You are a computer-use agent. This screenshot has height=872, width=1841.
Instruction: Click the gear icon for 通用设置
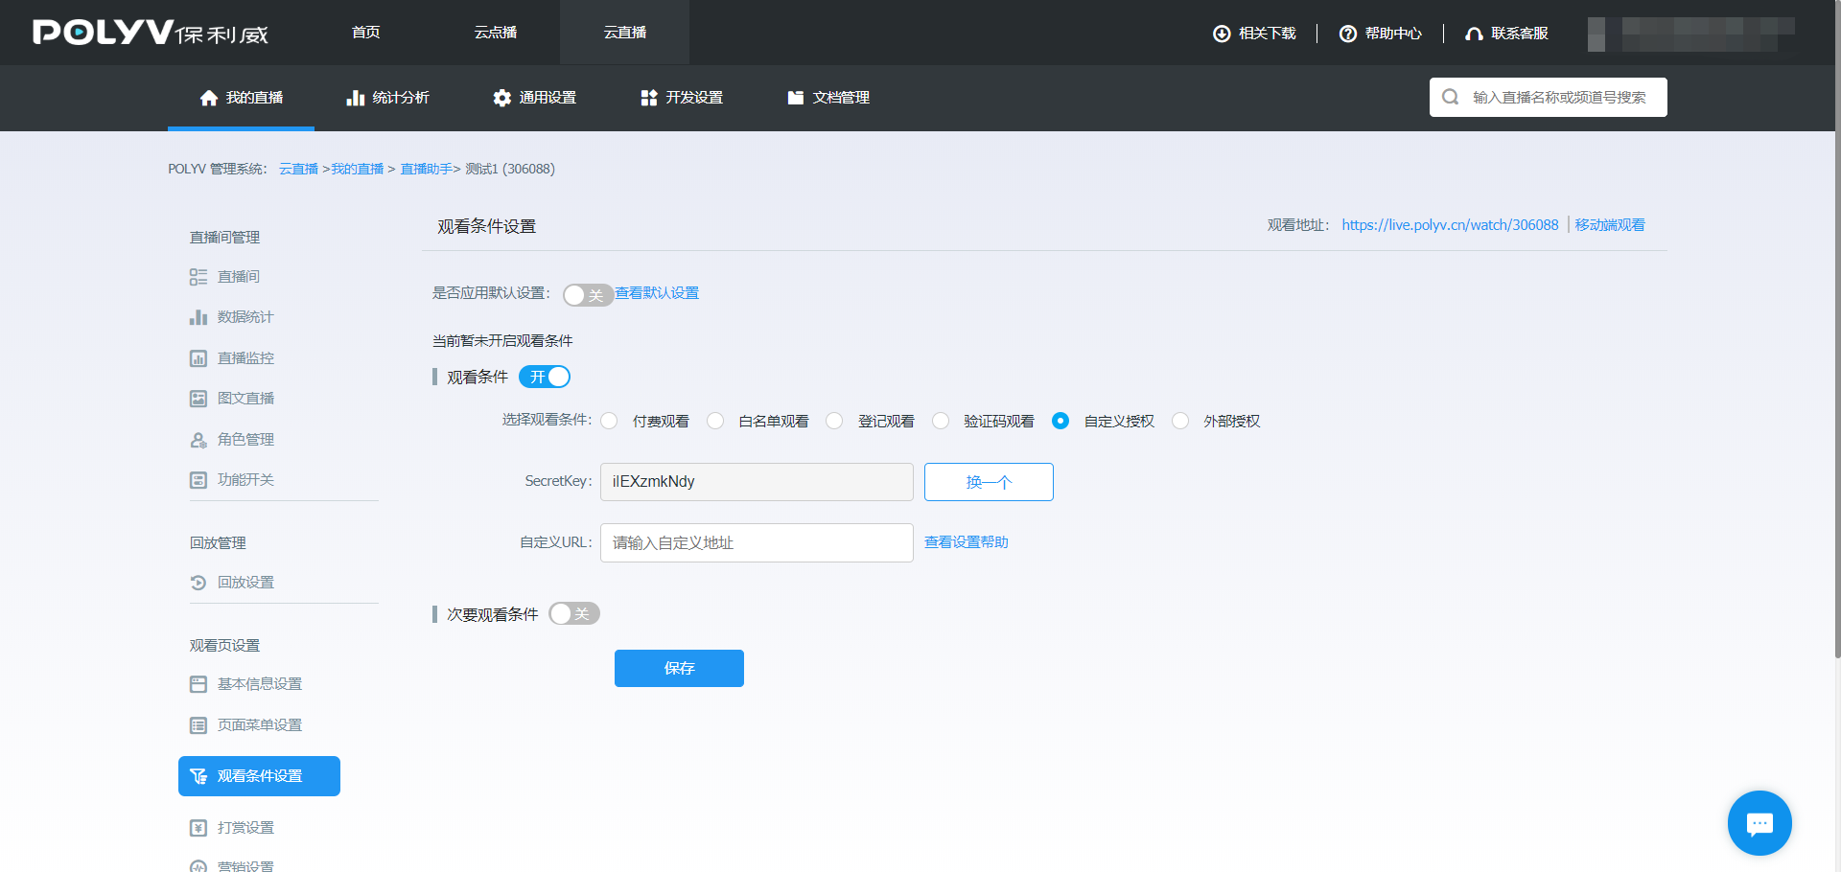click(502, 98)
